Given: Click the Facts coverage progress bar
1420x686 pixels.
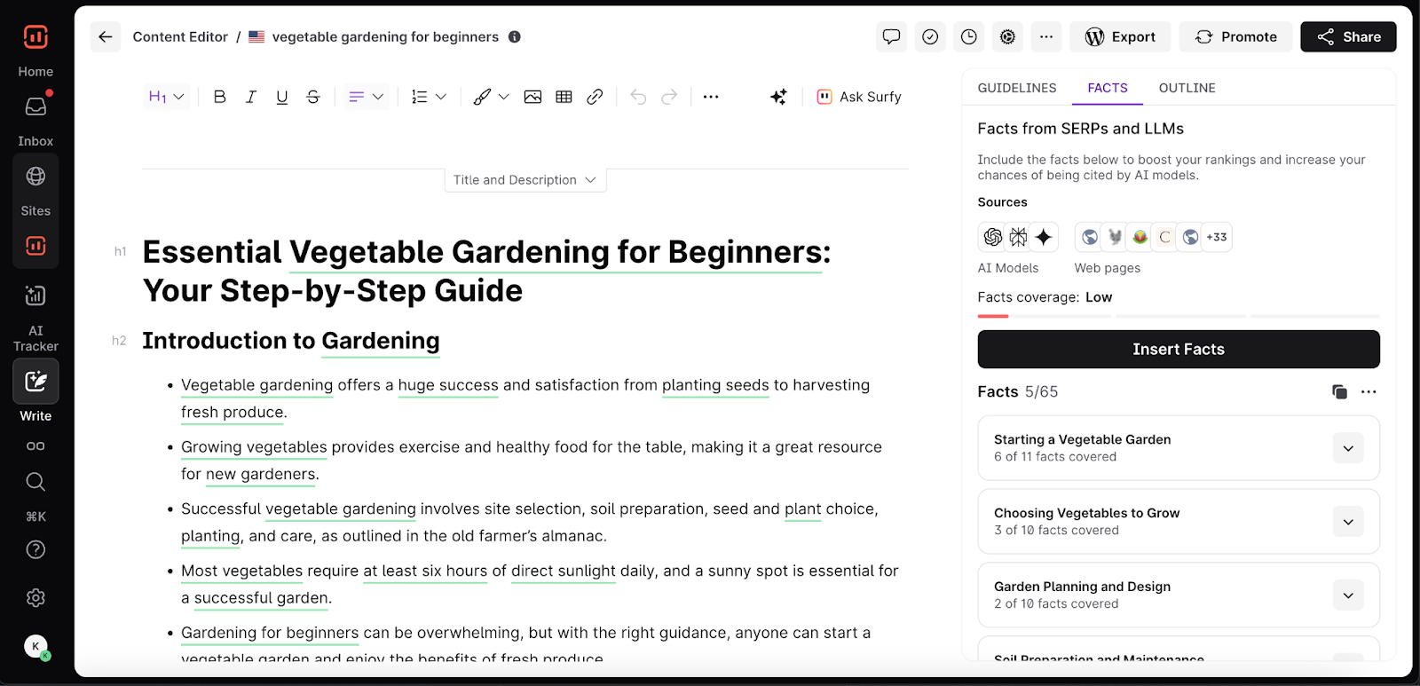Looking at the screenshot, I should click(1178, 316).
